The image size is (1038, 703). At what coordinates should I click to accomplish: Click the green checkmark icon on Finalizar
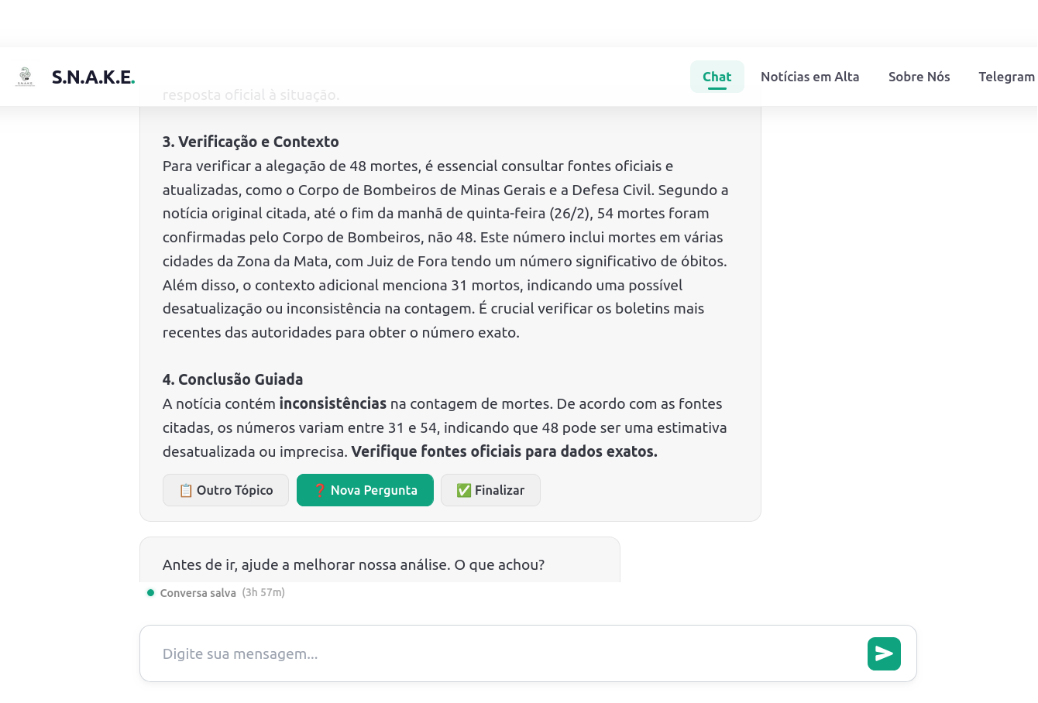click(x=464, y=490)
